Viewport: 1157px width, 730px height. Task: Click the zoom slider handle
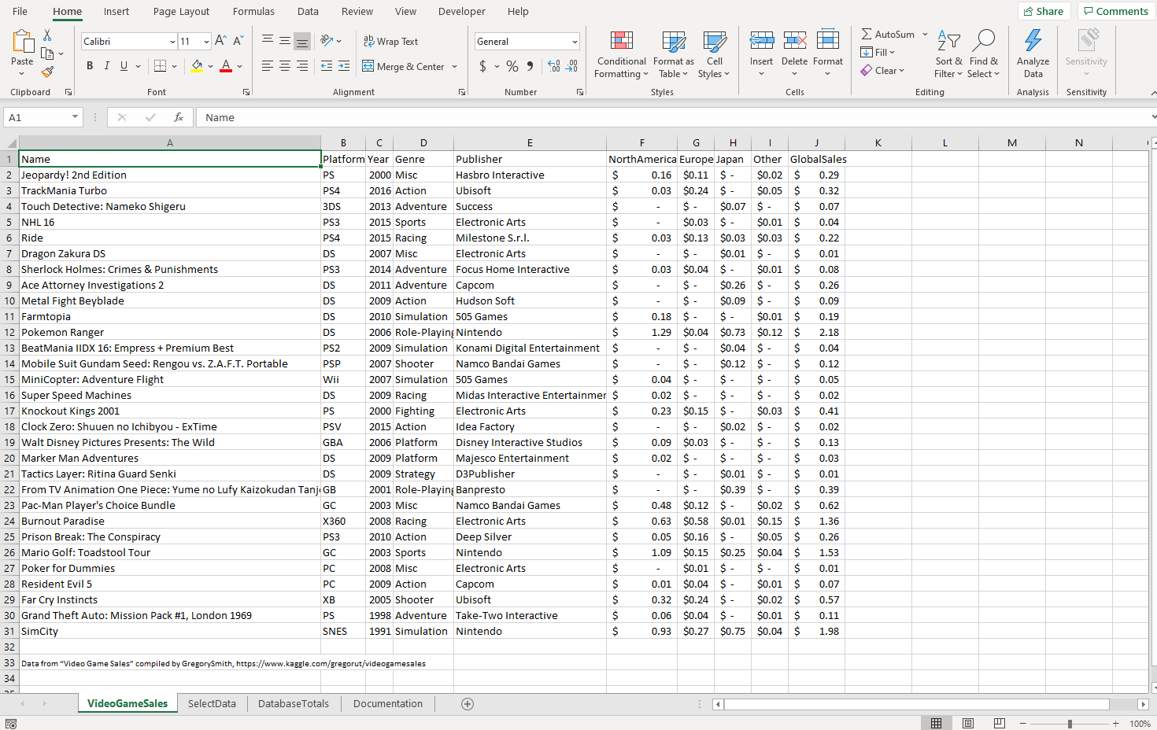[x=1070, y=724]
